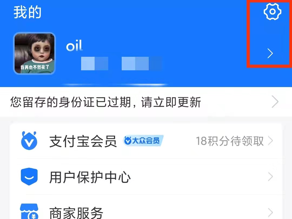This screenshot has width=292, height=219.
Task: Expand the expired ID card notice arrow
Action: [x=275, y=102]
